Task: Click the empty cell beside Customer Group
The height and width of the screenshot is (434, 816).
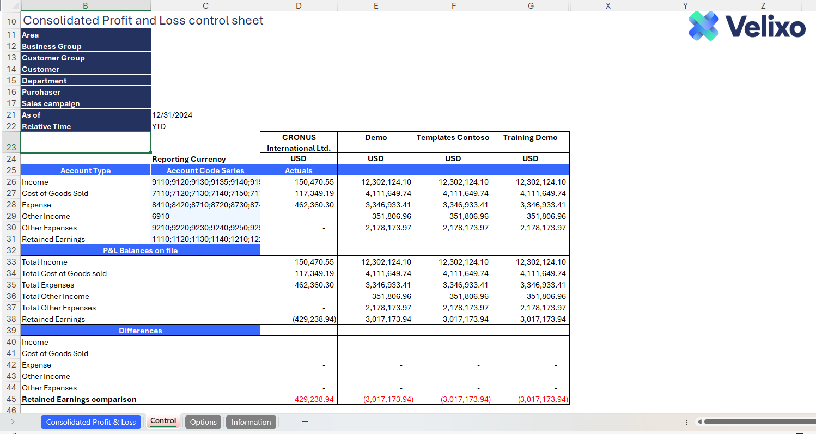Action: [205, 58]
